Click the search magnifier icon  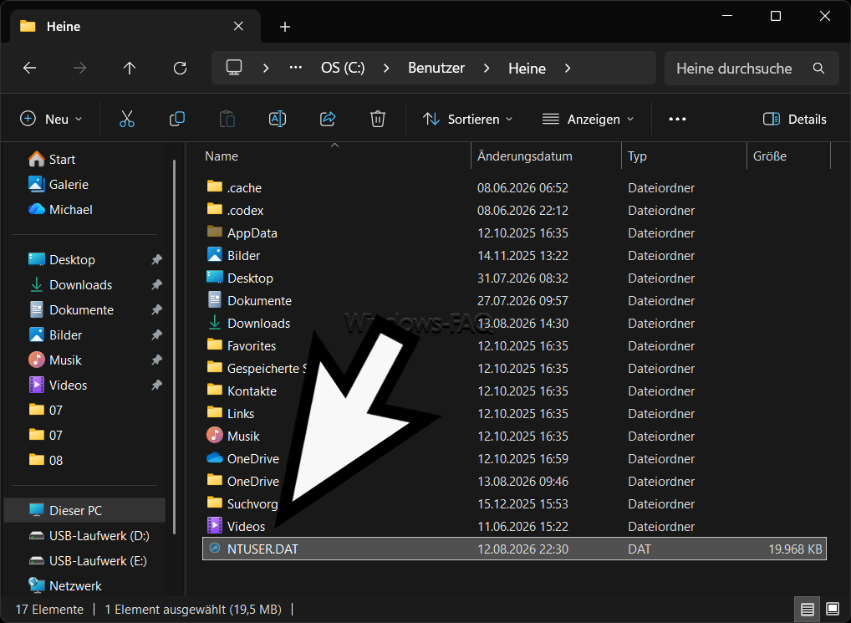tap(818, 69)
